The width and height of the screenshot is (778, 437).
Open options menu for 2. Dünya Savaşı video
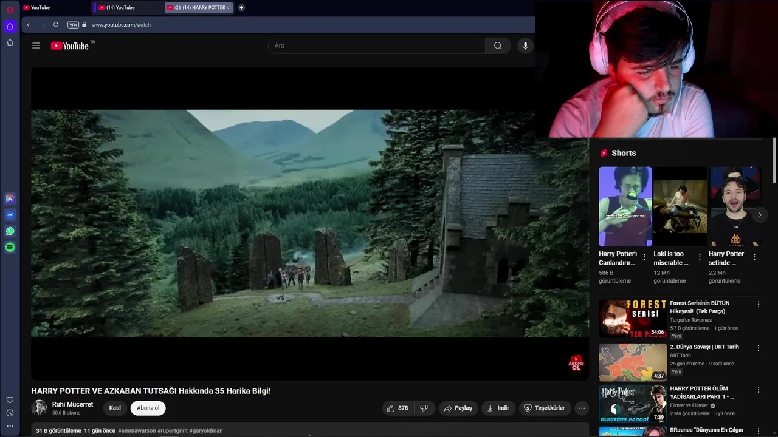pyautogui.click(x=759, y=348)
